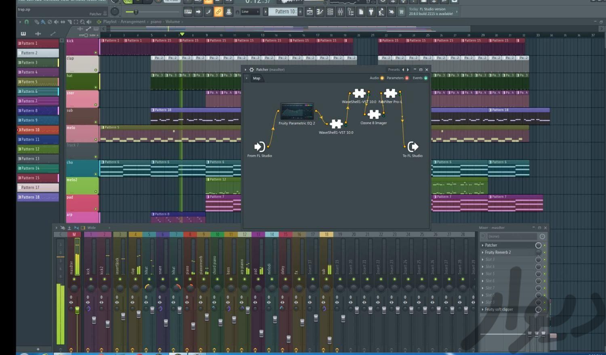Click bar 17 on the playlist ruler

[318, 36]
